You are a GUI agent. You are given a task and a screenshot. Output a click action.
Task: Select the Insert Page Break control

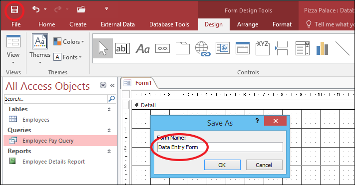click(x=282, y=48)
